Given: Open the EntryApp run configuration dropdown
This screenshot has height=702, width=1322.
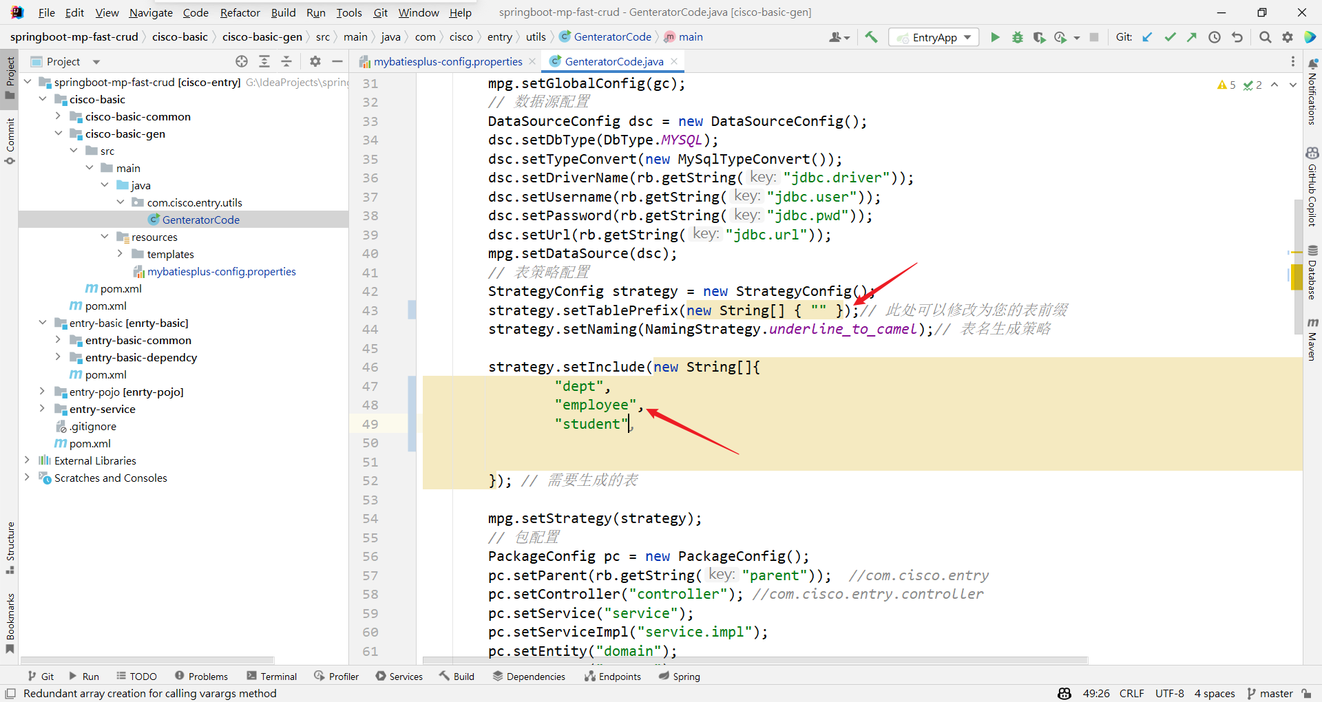Looking at the screenshot, I should point(967,37).
